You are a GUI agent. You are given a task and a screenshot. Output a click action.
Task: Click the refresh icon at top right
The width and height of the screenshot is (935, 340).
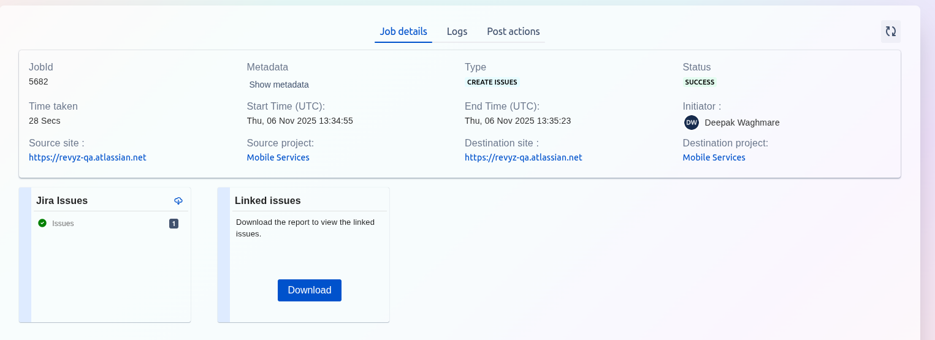coord(890,31)
